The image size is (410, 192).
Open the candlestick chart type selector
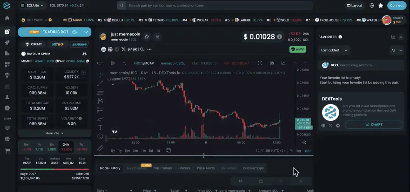pos(113,63)
